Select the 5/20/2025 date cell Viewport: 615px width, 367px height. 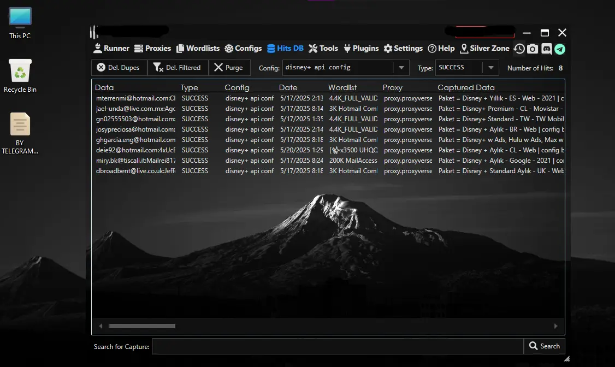pyautogui.click(x=301, y=150)
